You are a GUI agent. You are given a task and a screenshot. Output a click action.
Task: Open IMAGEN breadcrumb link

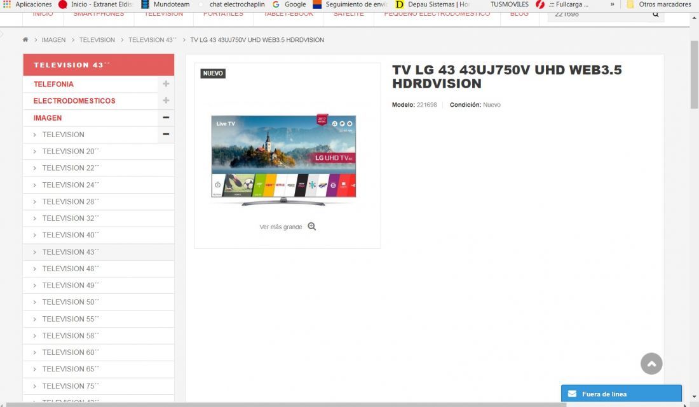pyautogui.click(x=53, y=39)
